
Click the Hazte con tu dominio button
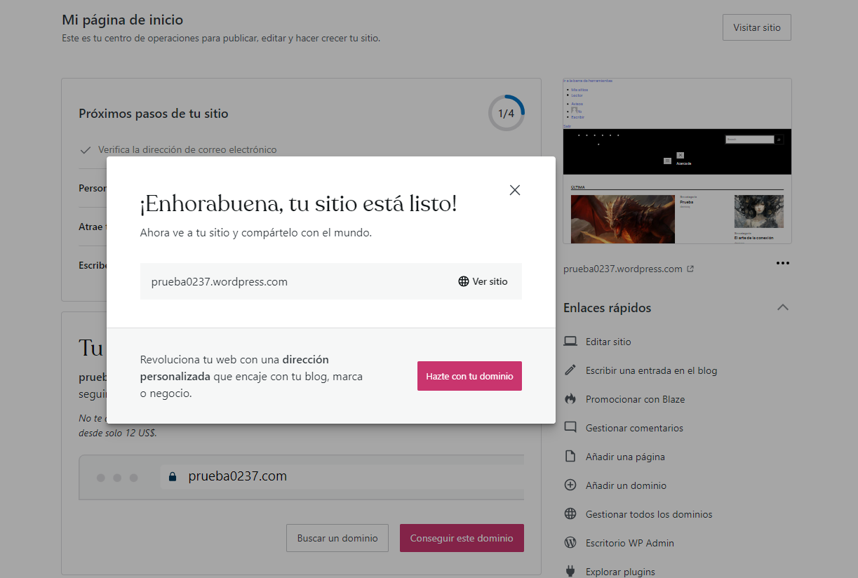pyautogui.click(x=469, y=376)
